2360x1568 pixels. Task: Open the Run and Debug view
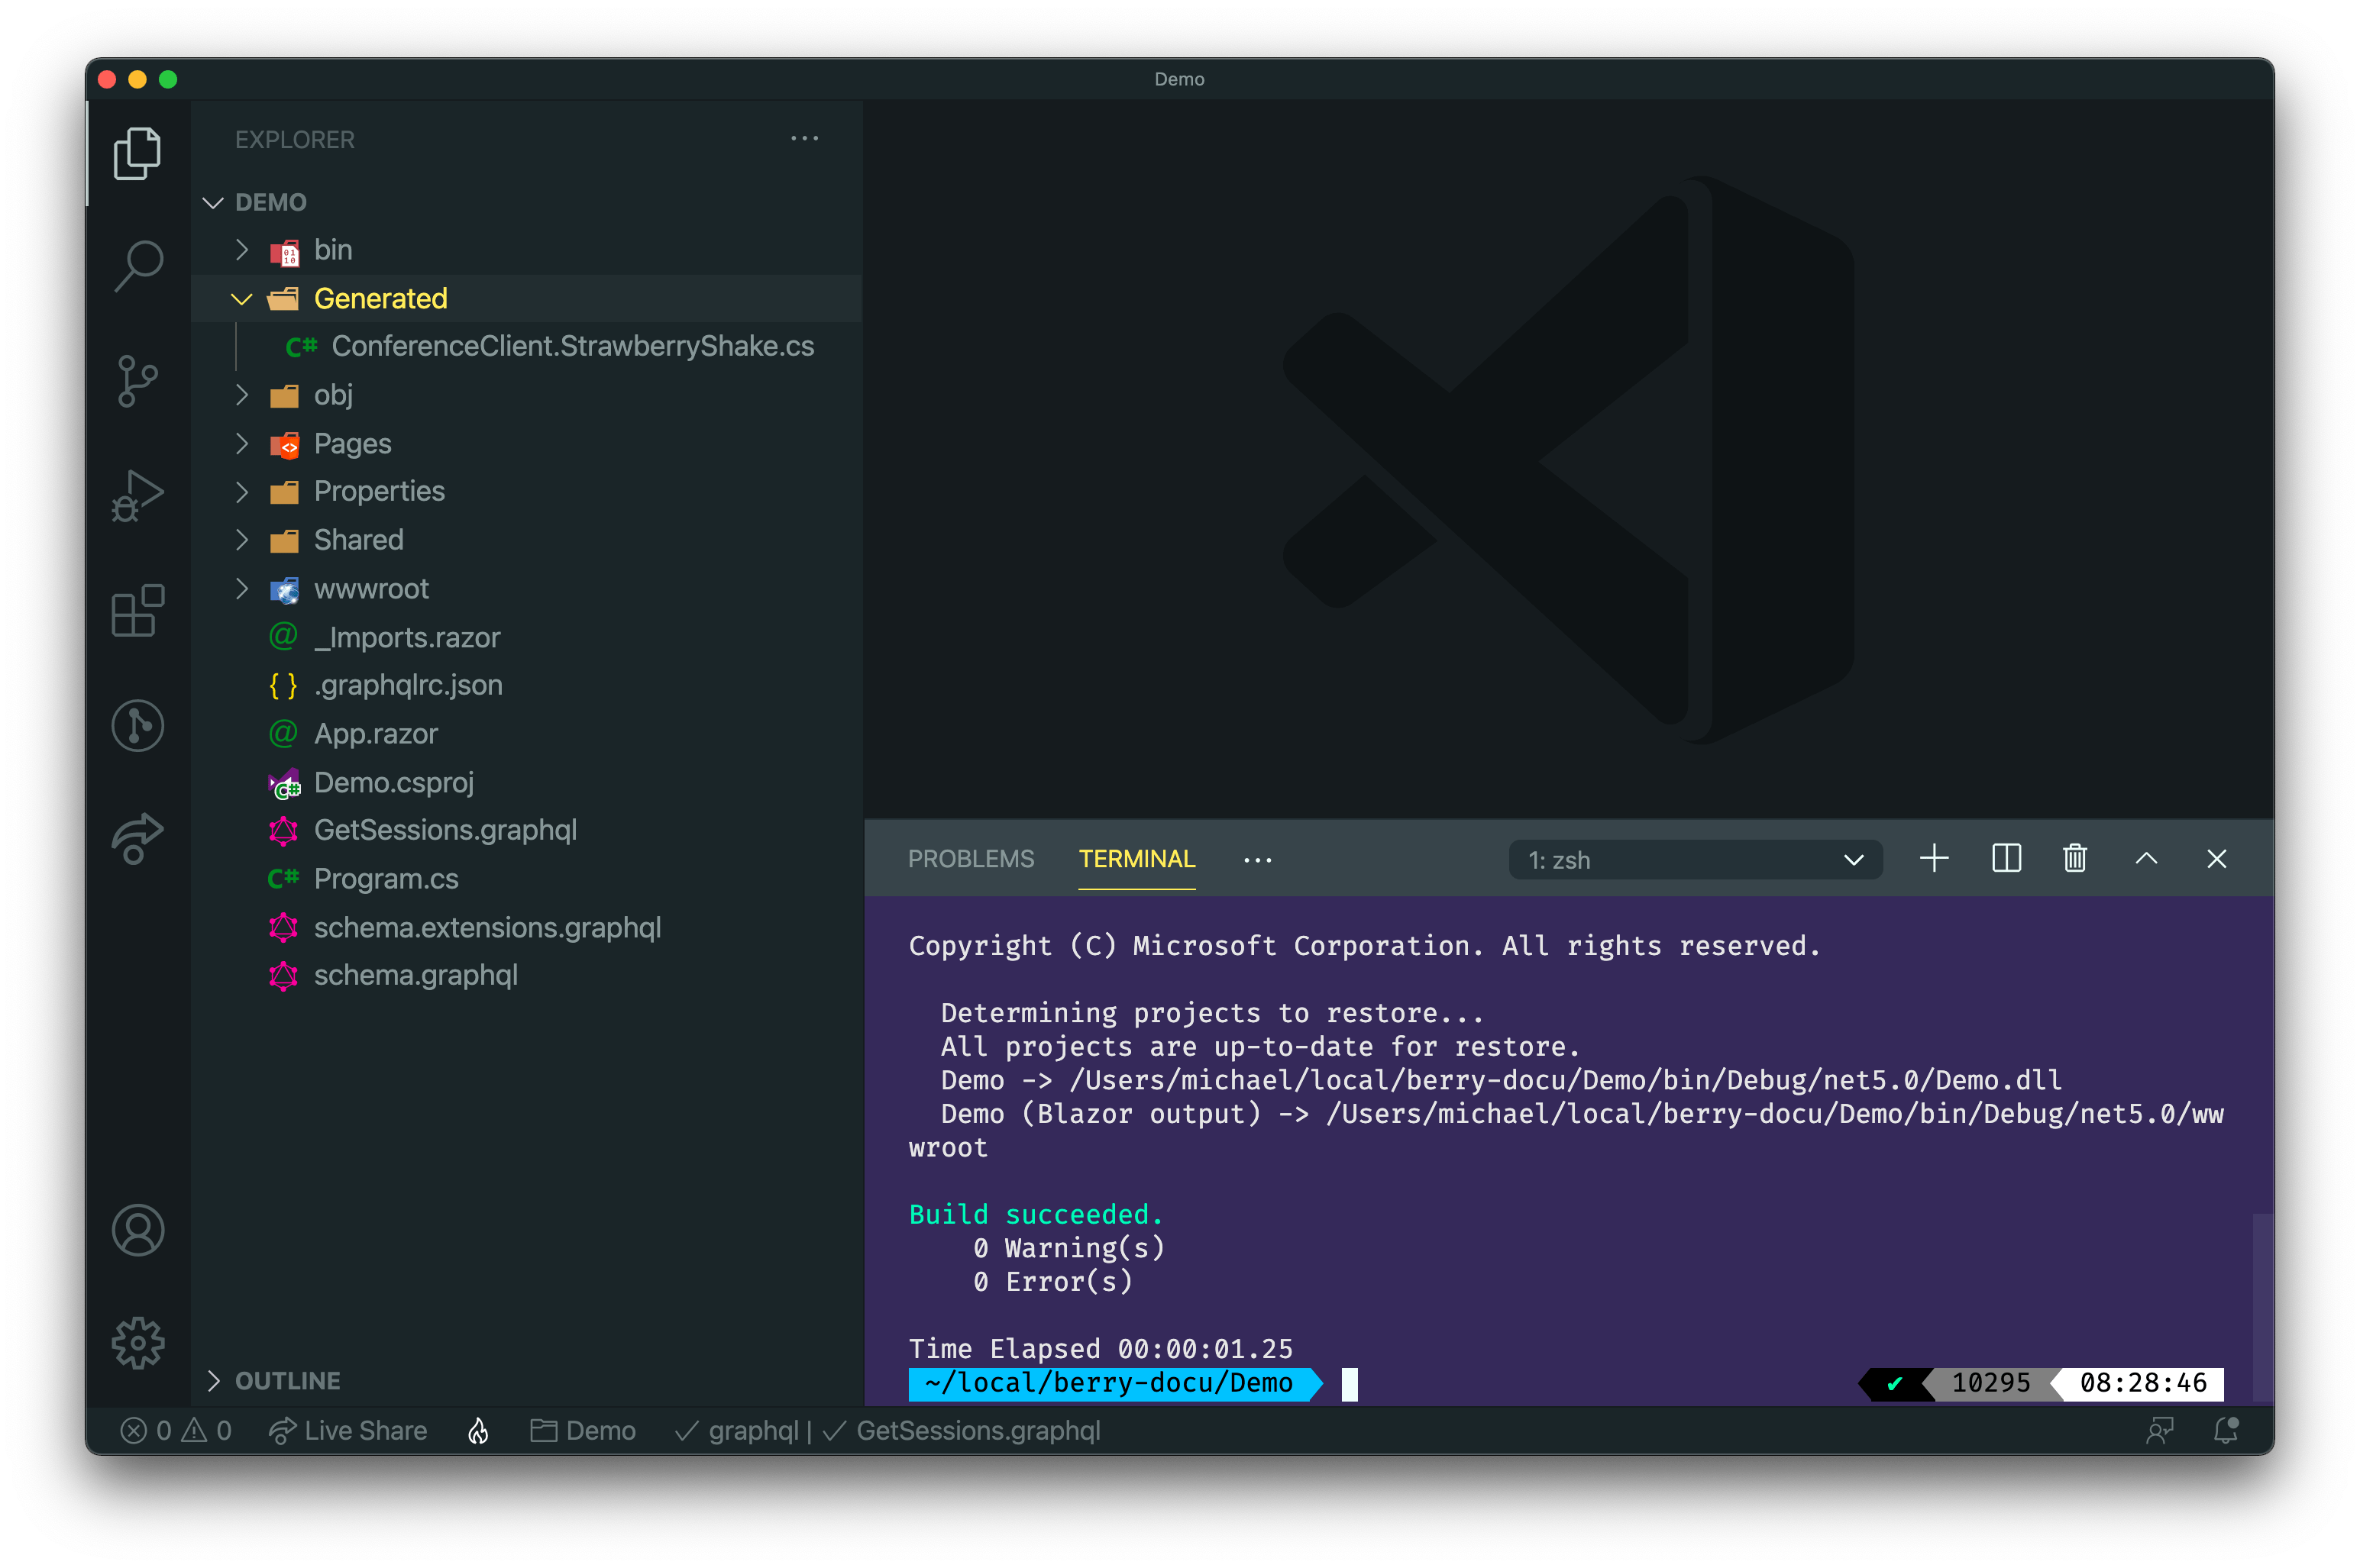point(138,496)
